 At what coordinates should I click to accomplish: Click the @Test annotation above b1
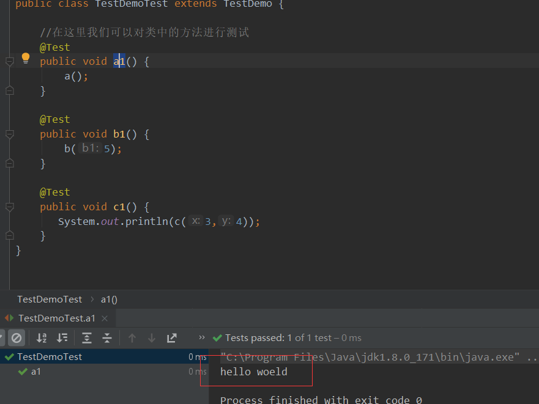(x=54, y=120)
